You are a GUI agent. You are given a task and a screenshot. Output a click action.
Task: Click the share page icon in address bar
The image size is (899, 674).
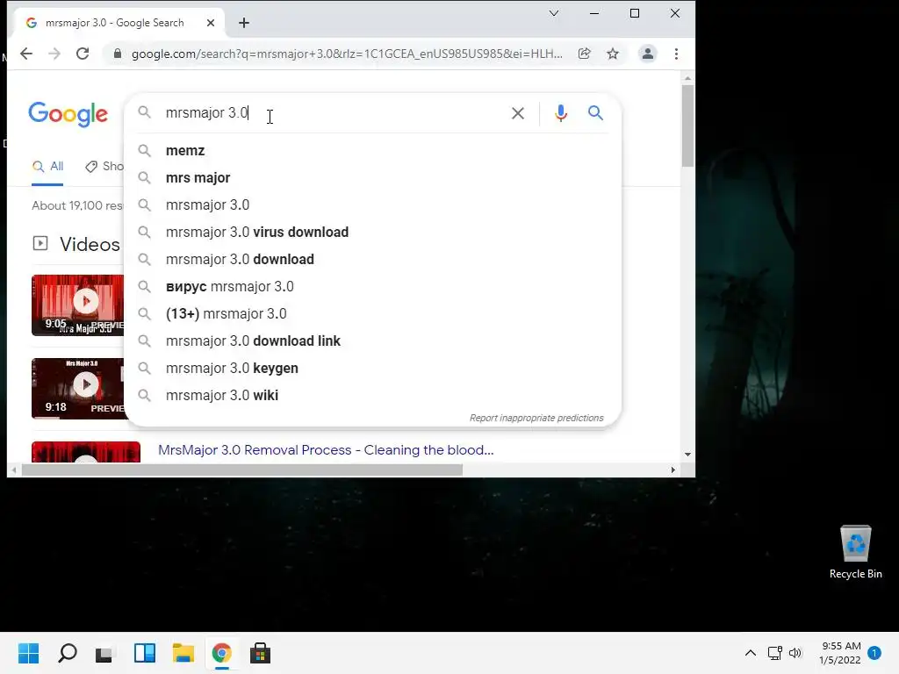coord(584,54)
